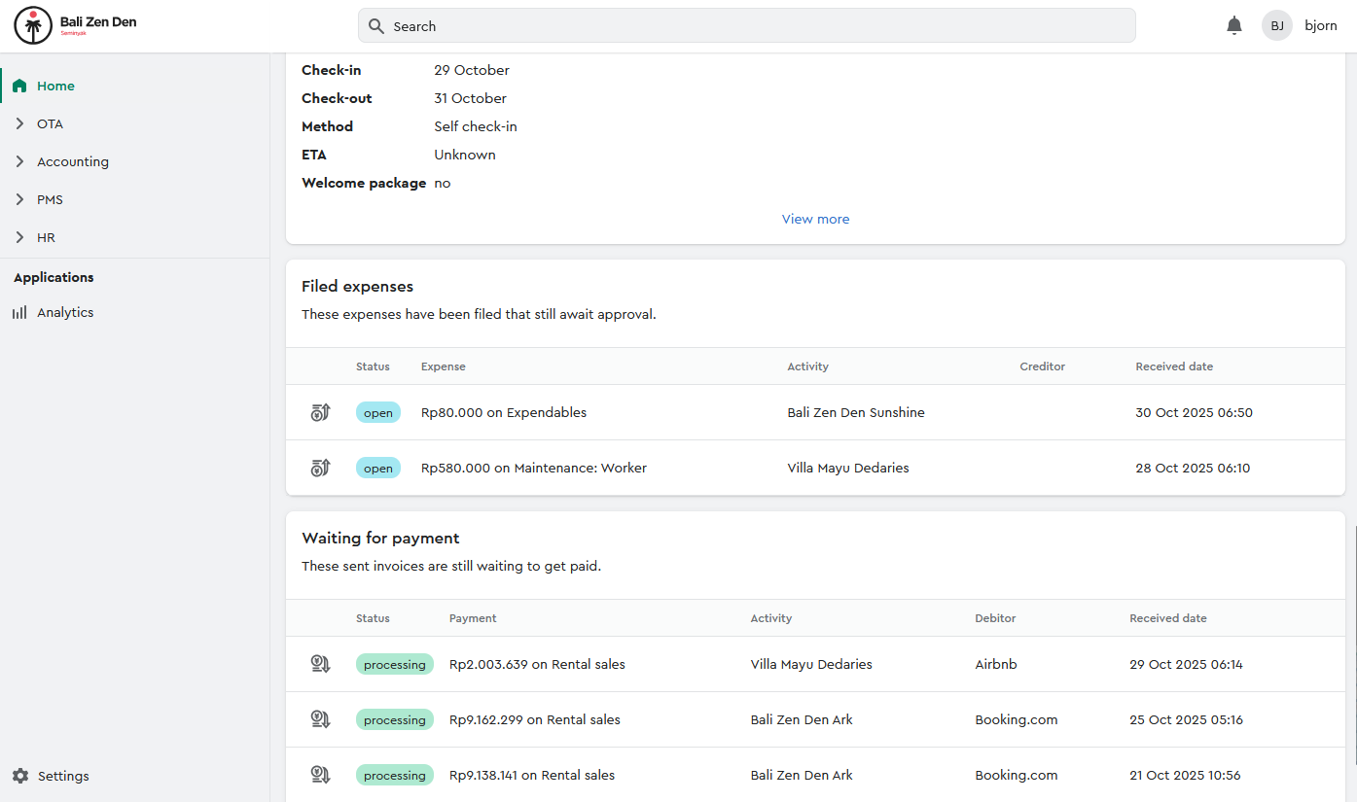Open the Accounting menu item label
Viewport: 1357px width, 802px height.
coord(73,161)
